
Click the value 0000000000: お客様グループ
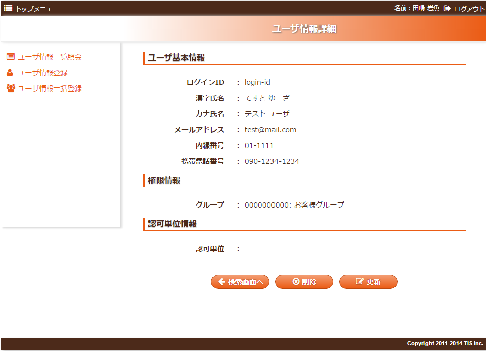[294, 205]
